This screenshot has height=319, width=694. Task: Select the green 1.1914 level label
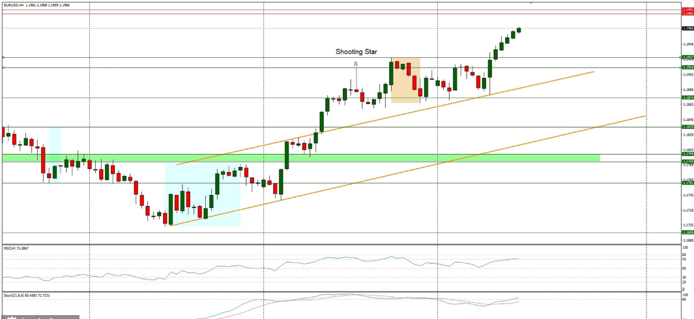click(x=687, y=68)
